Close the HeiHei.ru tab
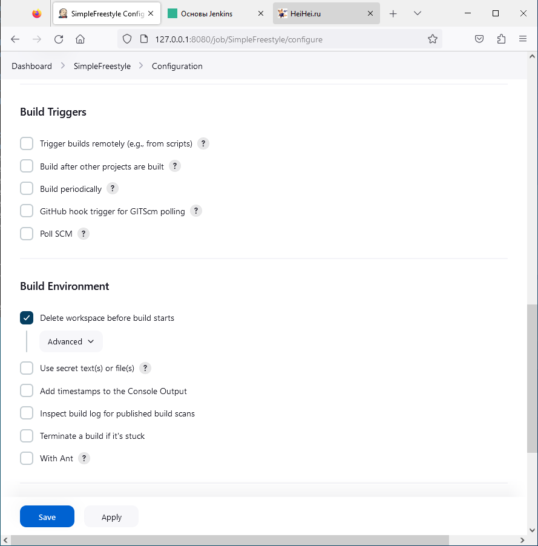The width and height of the screenshot is (538, 546). pyautogui.click(x=370, y=13)
